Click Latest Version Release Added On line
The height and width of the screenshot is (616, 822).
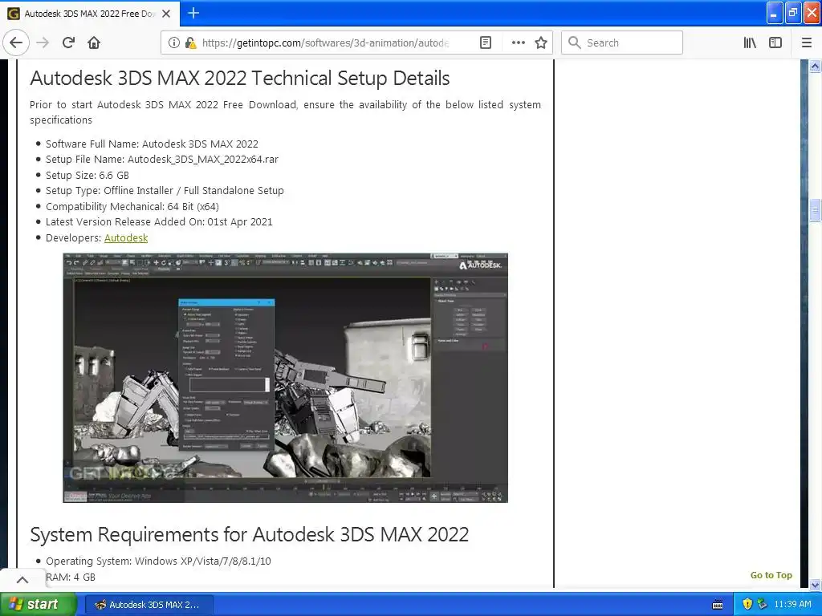159,222
